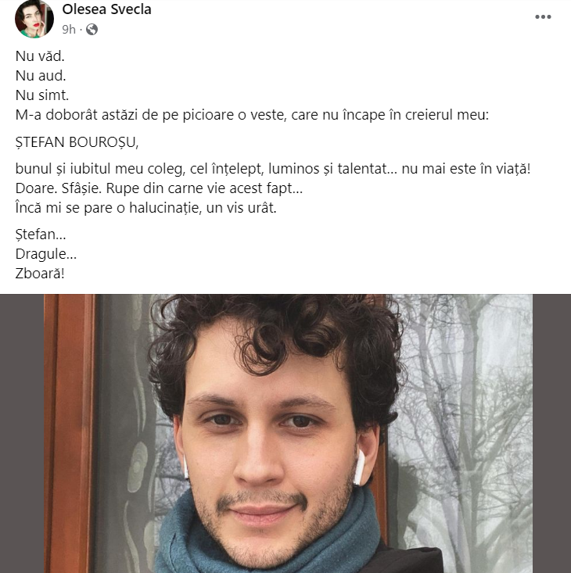571x573 pixels.
Task: Click the "Doare. Sfâșie. Rupe din carne" line
Action: pyautogui.click(x=159, y=188)
